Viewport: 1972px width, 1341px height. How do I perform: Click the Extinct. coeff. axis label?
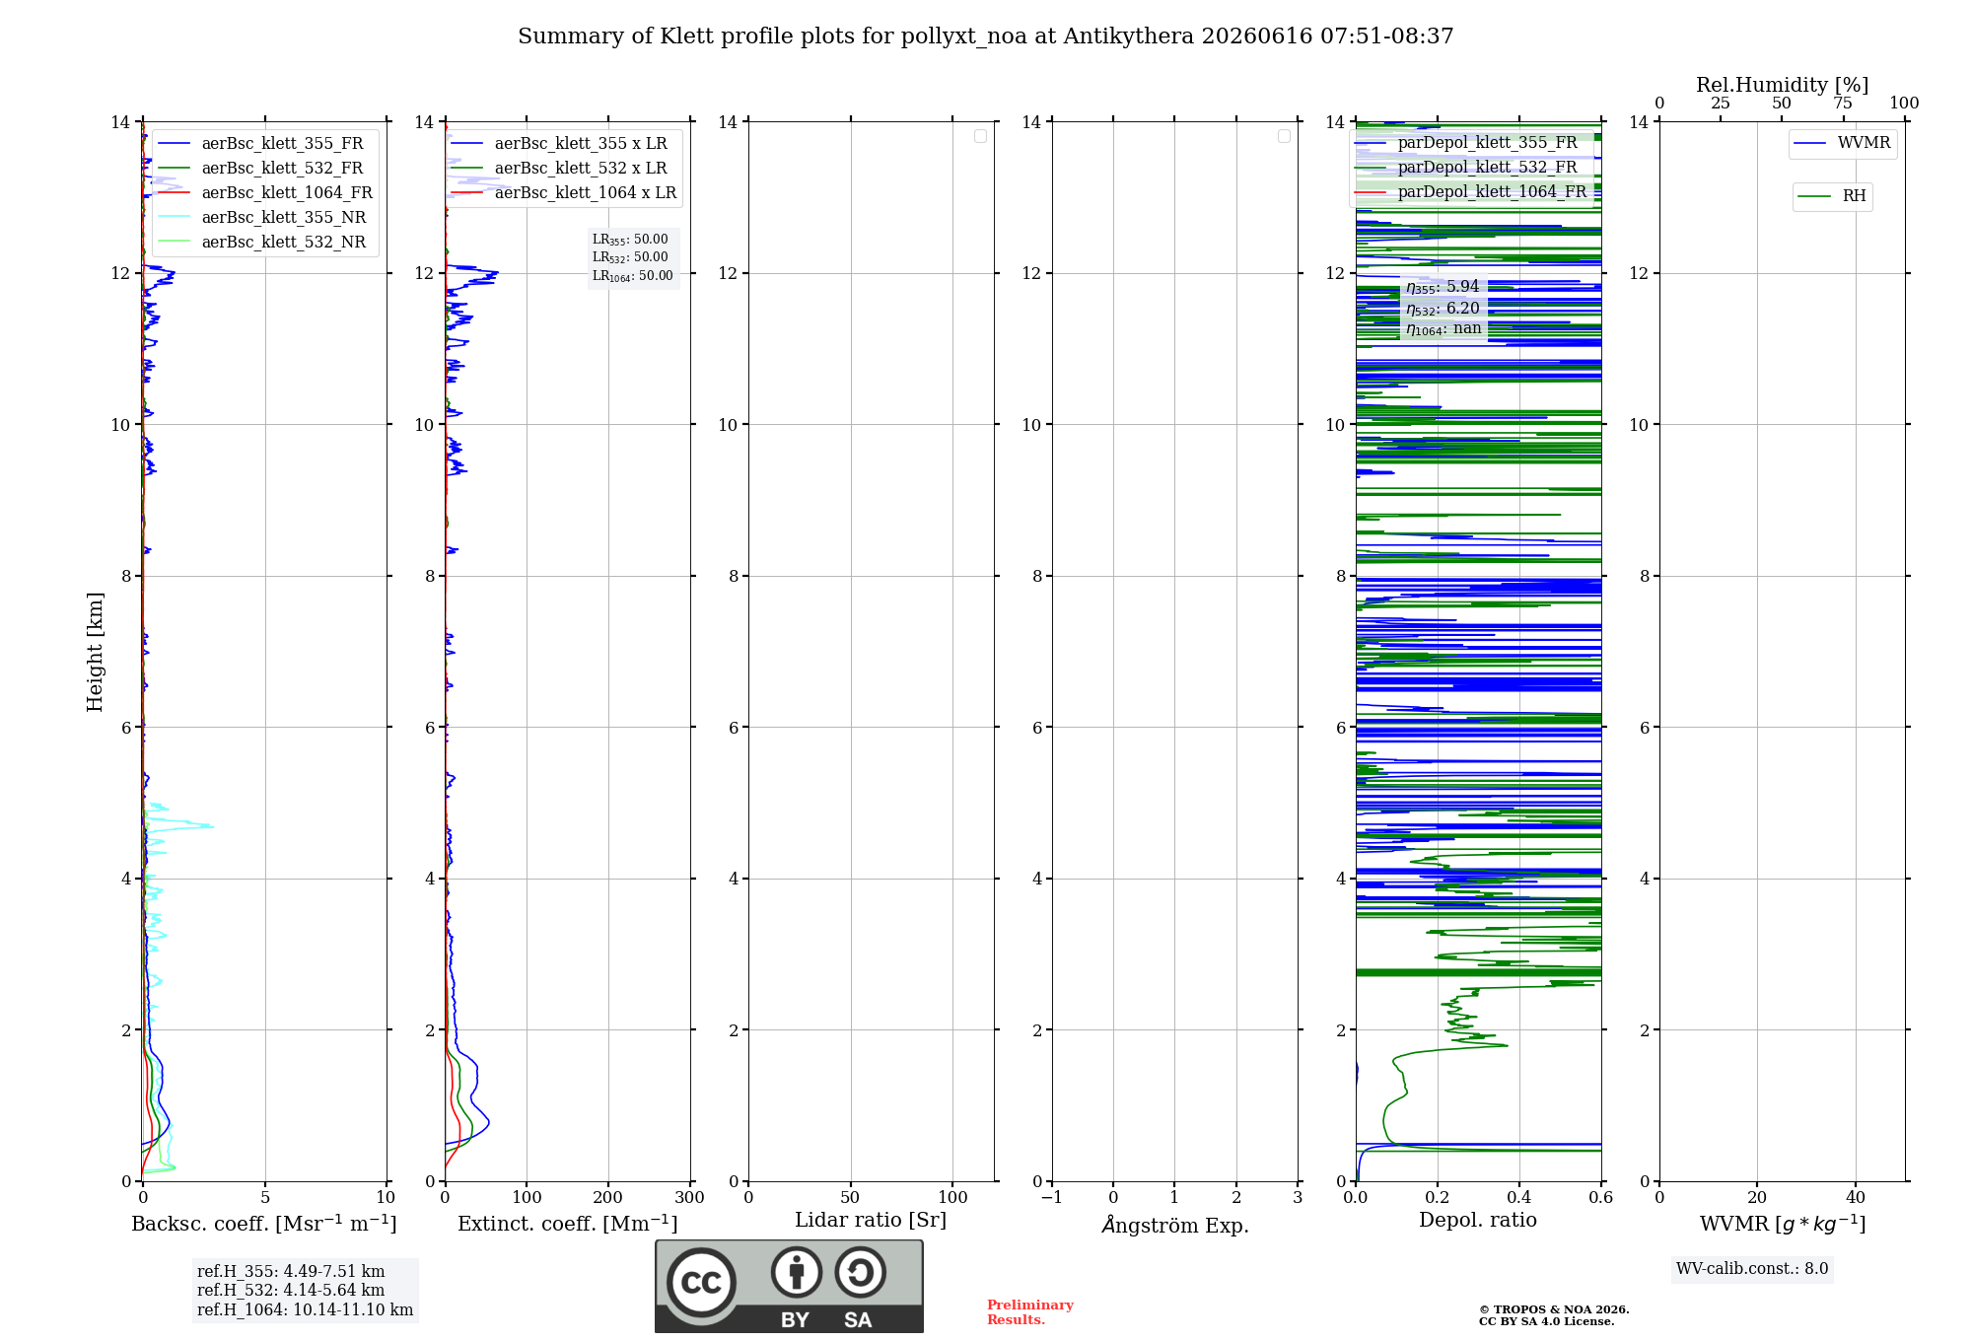568,1224
